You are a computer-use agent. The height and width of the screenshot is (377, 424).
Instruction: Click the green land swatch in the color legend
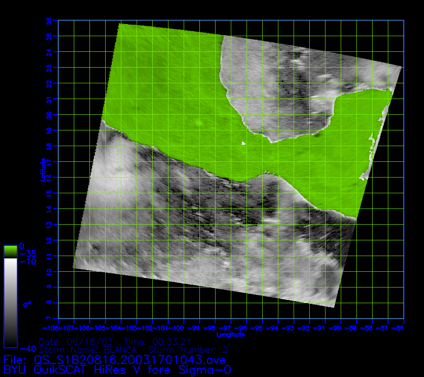pyautogui.click(x=10, y=251)
